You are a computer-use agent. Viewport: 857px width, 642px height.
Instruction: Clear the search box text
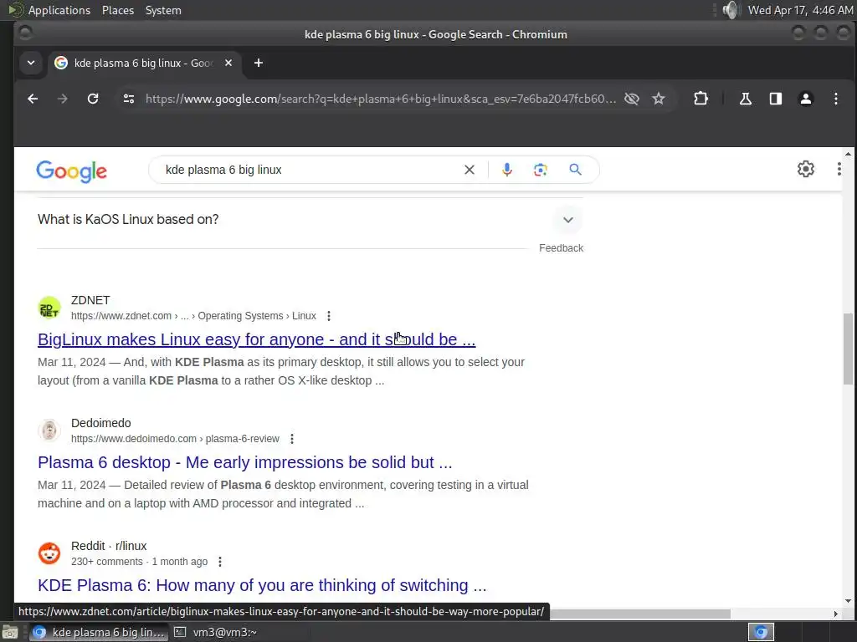pyautogui.click(x=469, y=170)
